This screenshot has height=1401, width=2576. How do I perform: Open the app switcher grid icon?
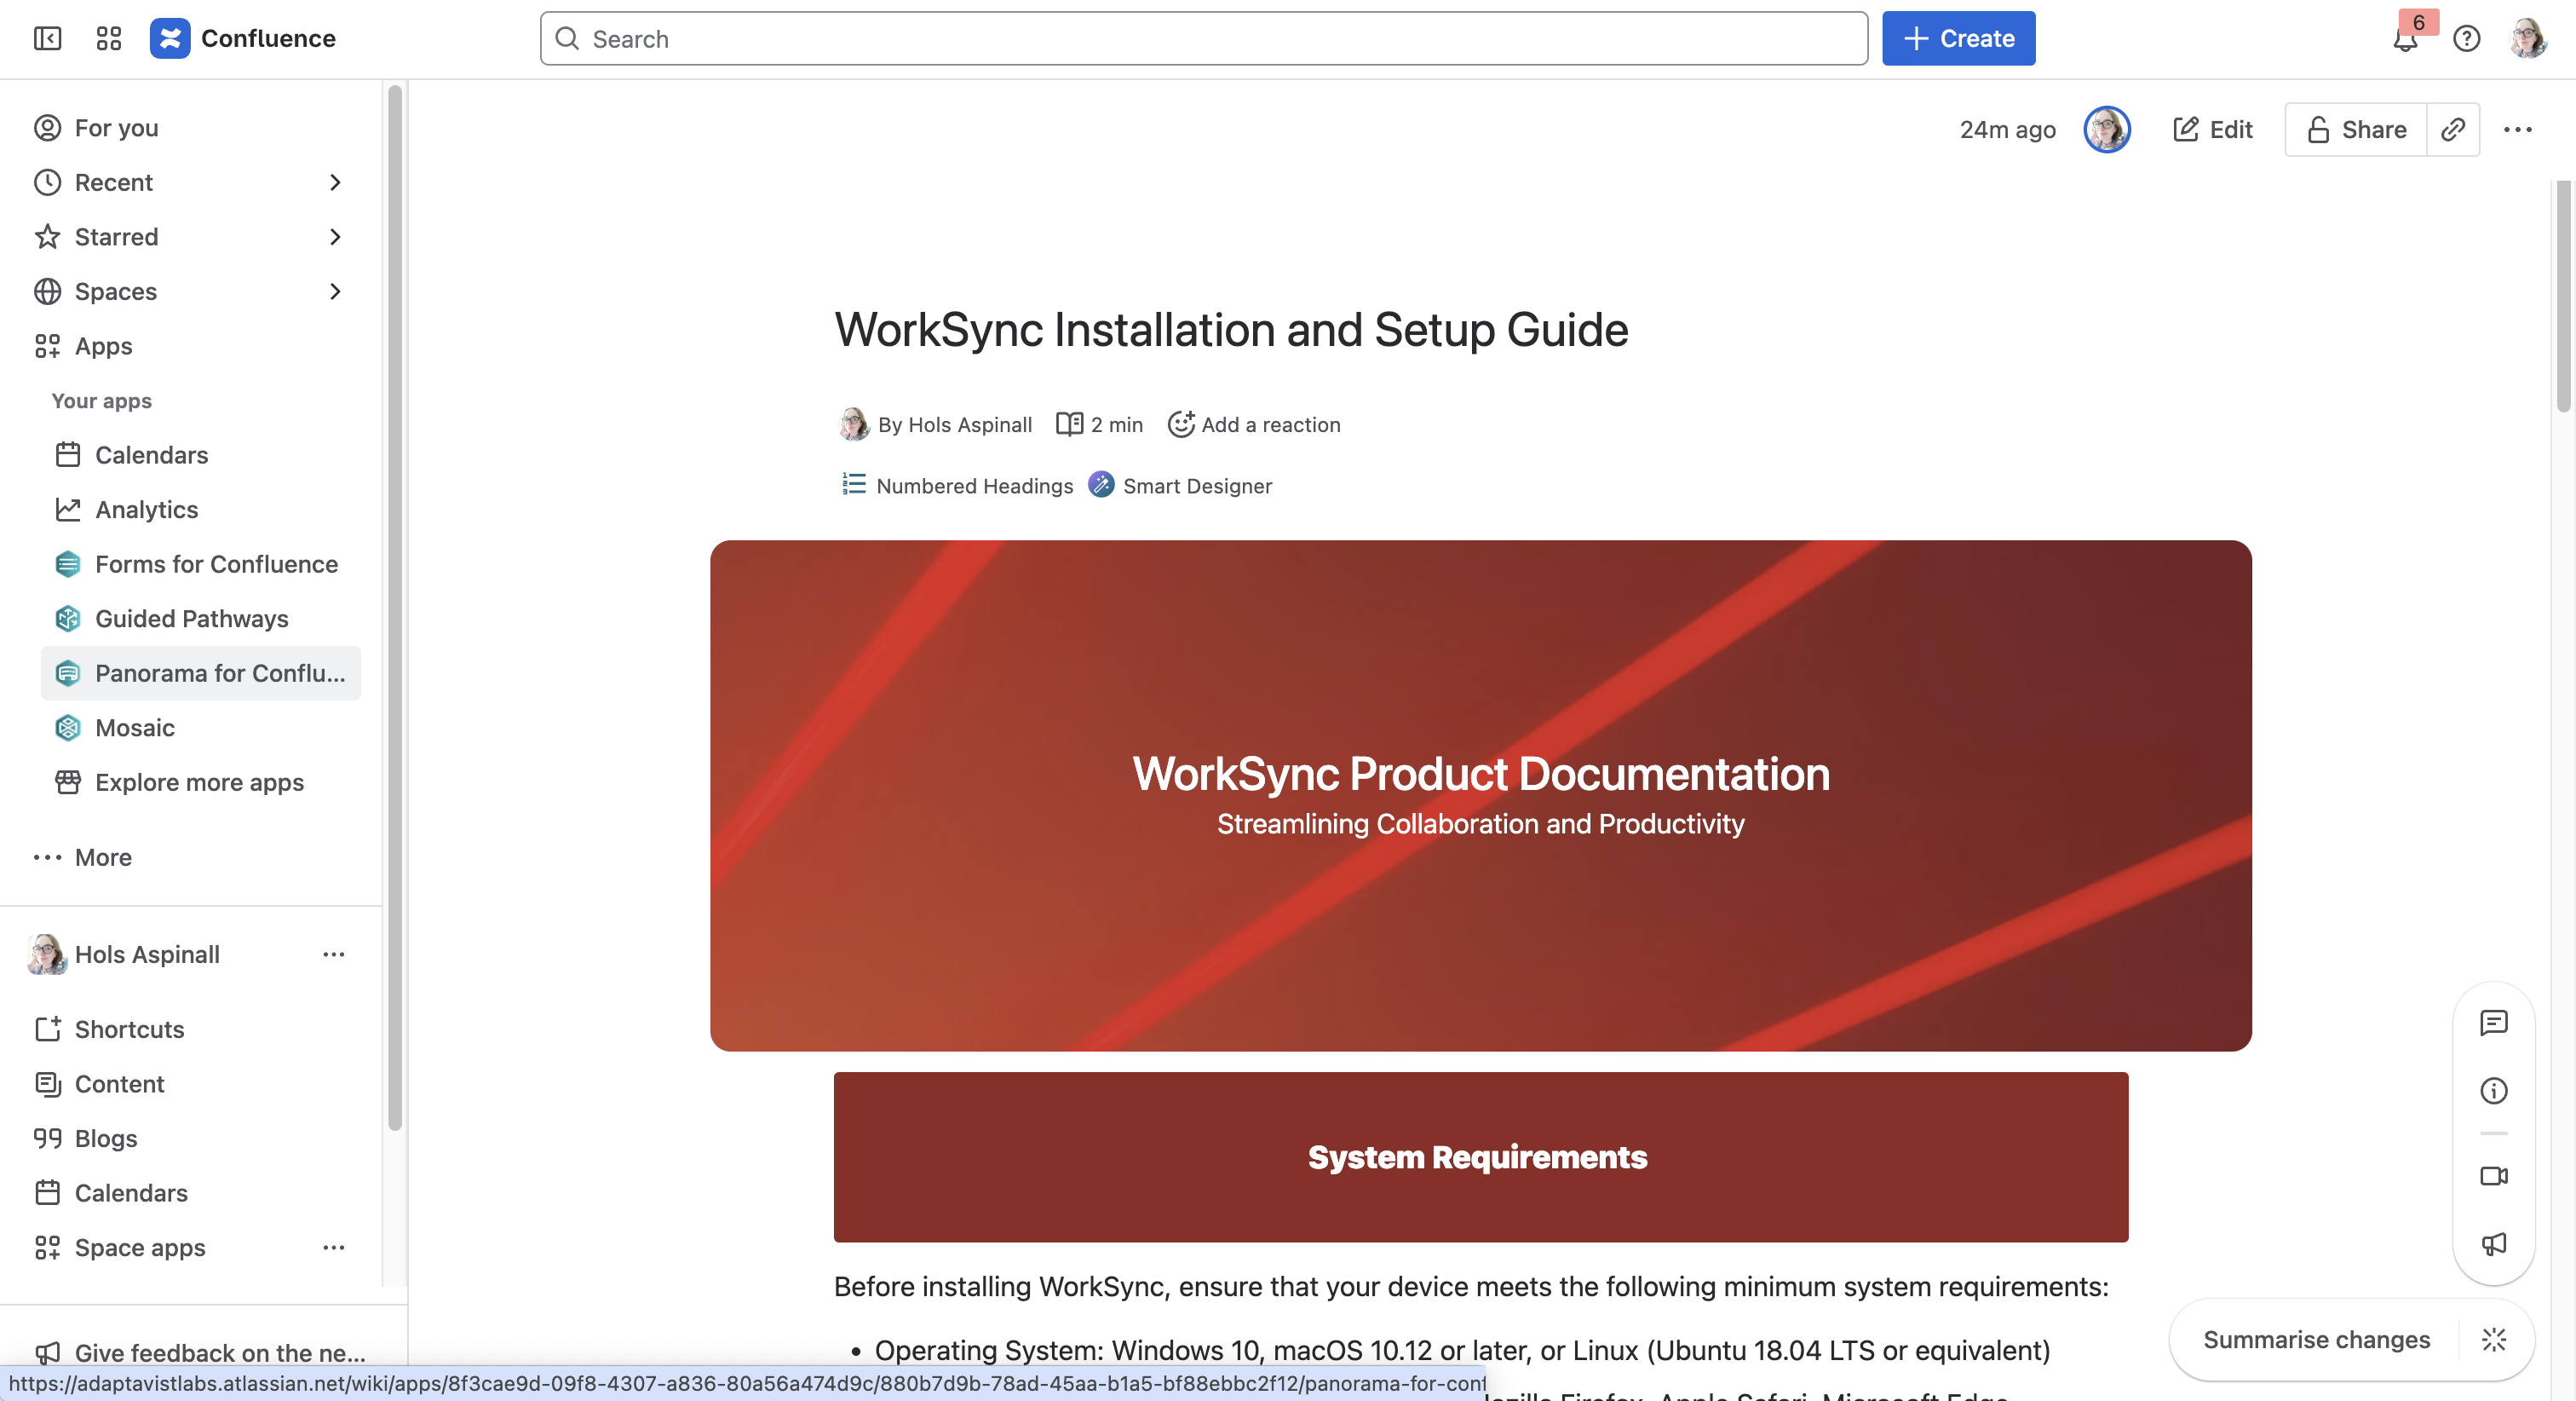108,38
